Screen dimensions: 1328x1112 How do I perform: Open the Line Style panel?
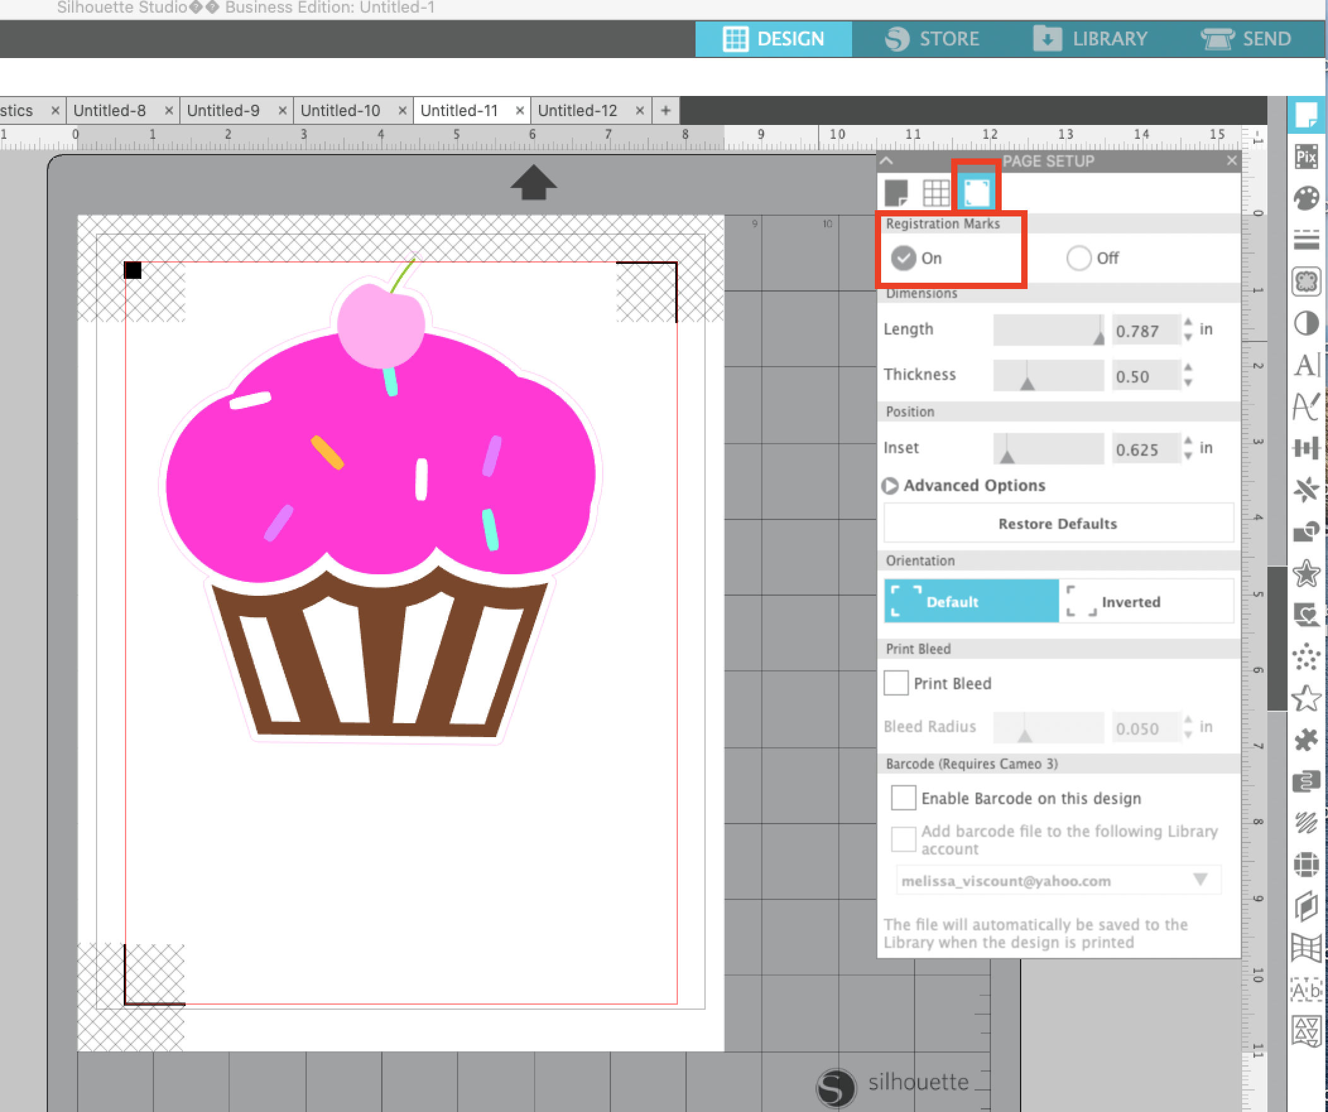pos(1307,239)
